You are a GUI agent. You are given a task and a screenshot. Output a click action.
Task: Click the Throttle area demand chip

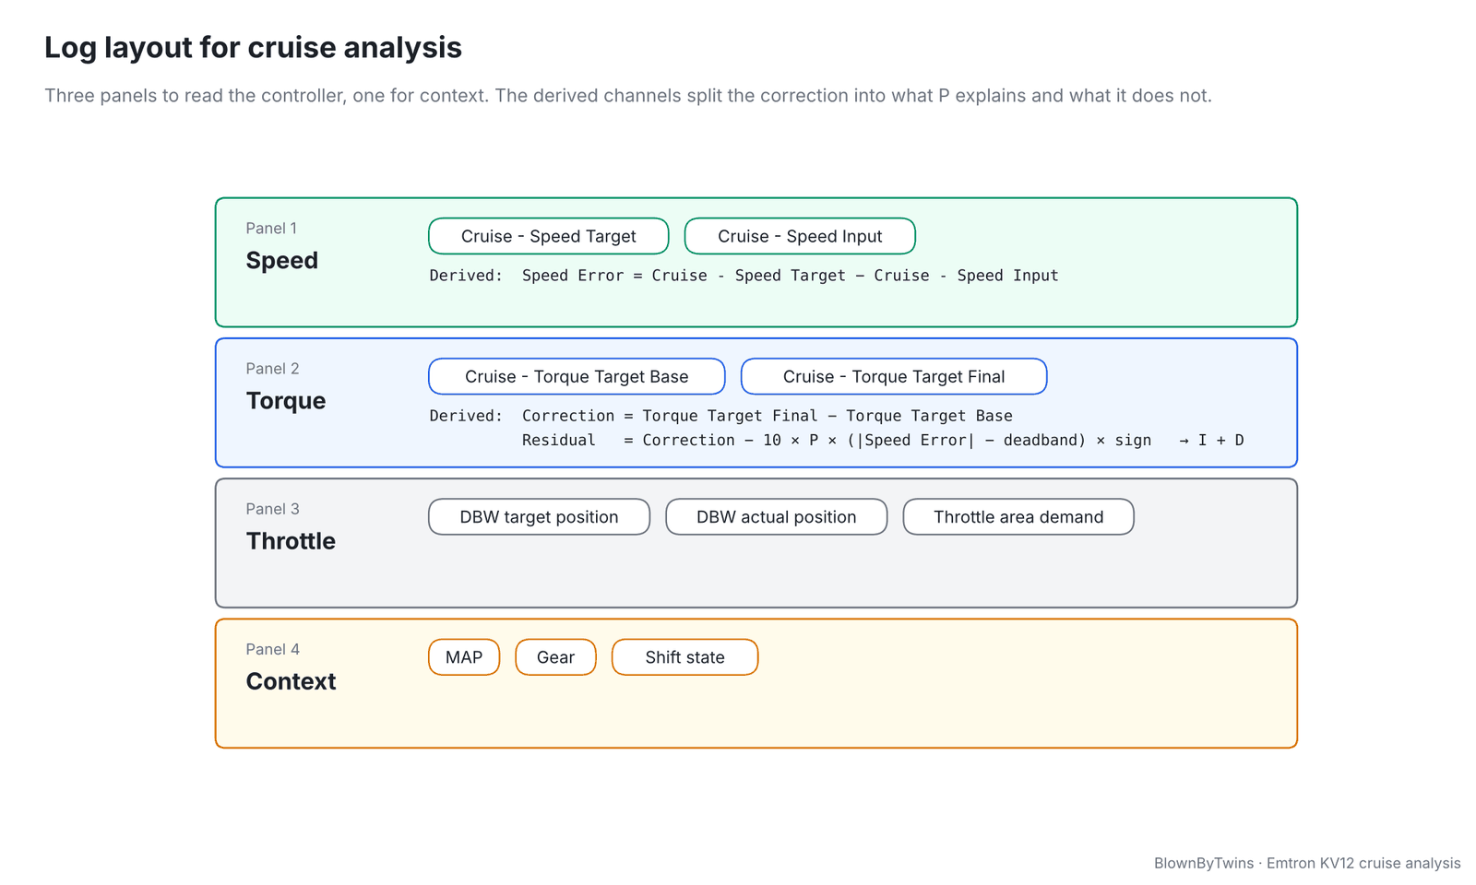point(1018,517)
